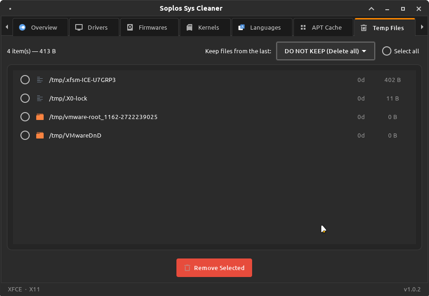Click the Drivers monitor icon
The width and height of the screenshot is (429, 296).
coord(79,27)
